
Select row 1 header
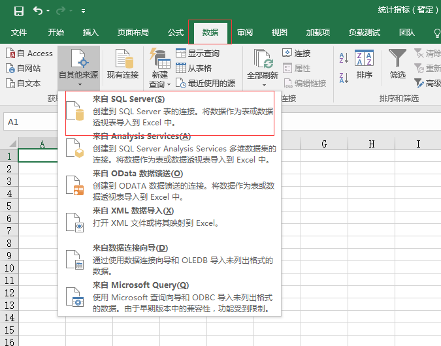9,156
